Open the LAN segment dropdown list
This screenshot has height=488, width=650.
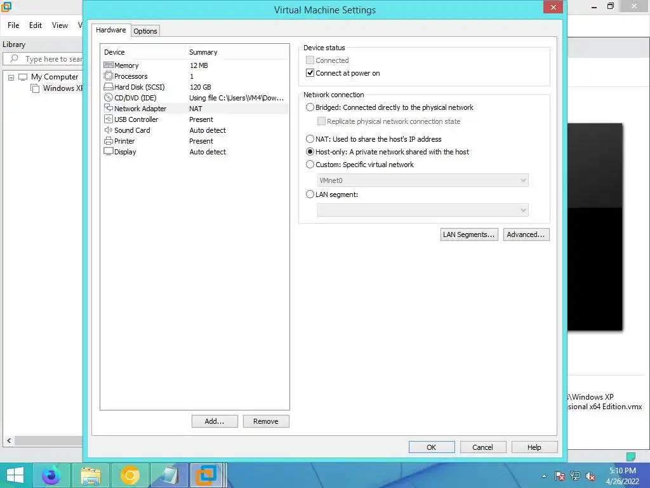click(x=422, y=210)
